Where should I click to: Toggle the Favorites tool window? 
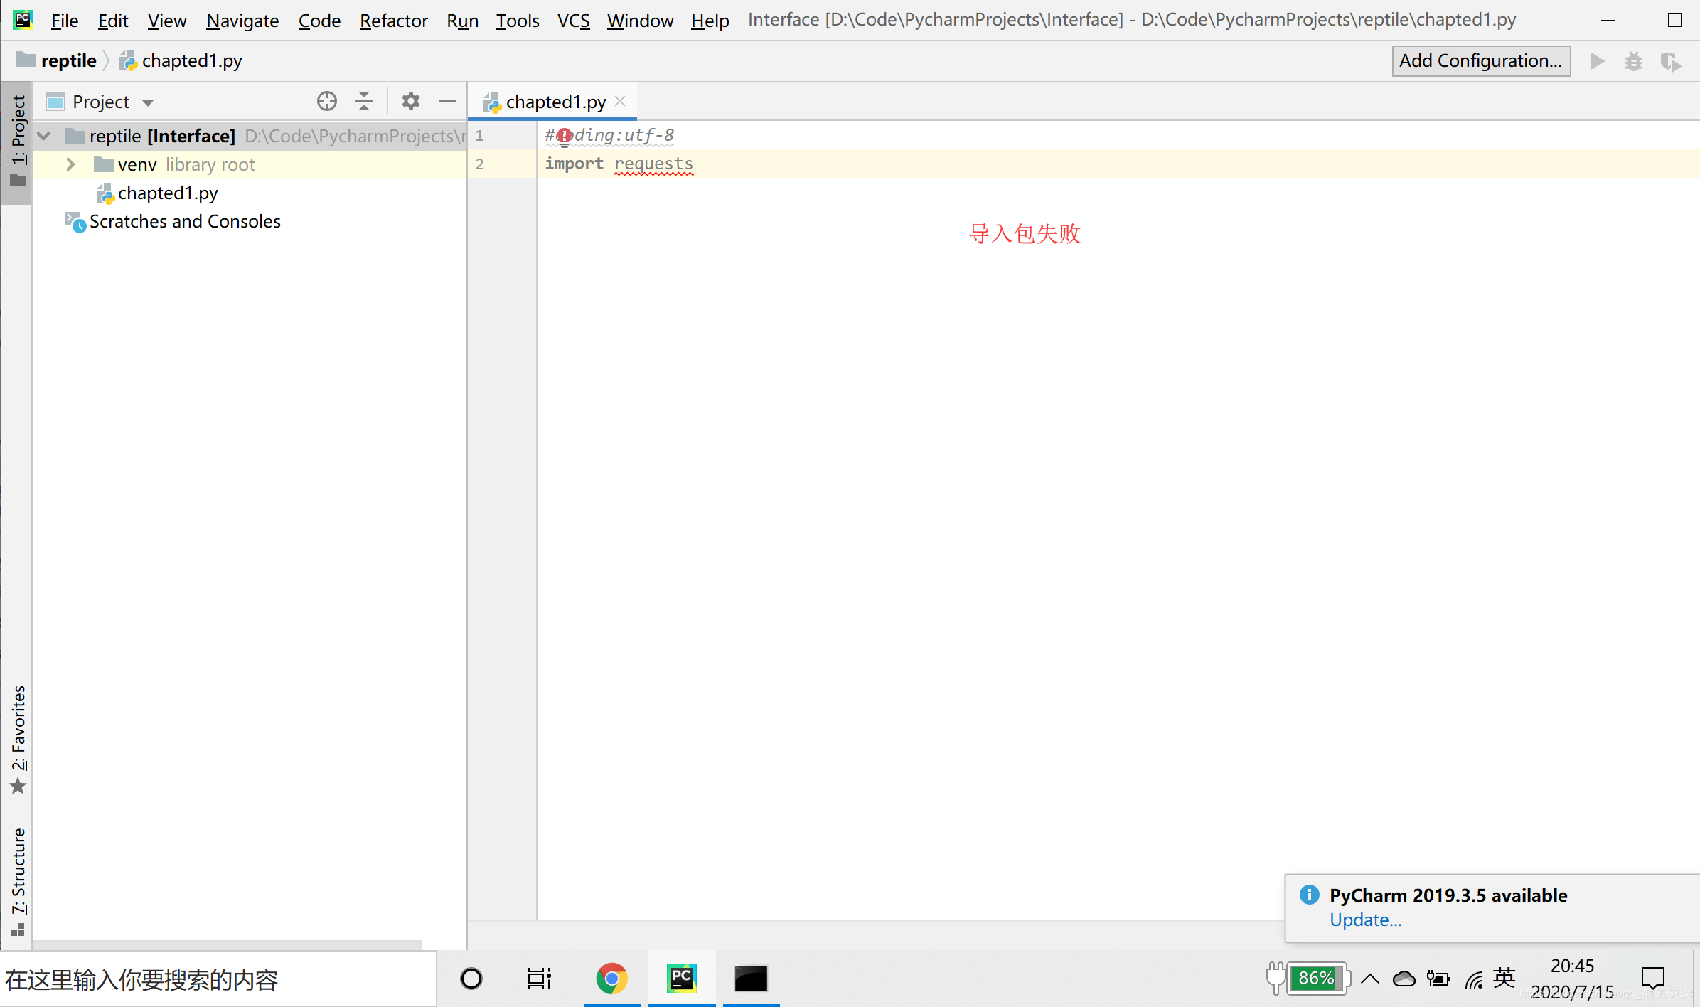[x=18, y=732]
